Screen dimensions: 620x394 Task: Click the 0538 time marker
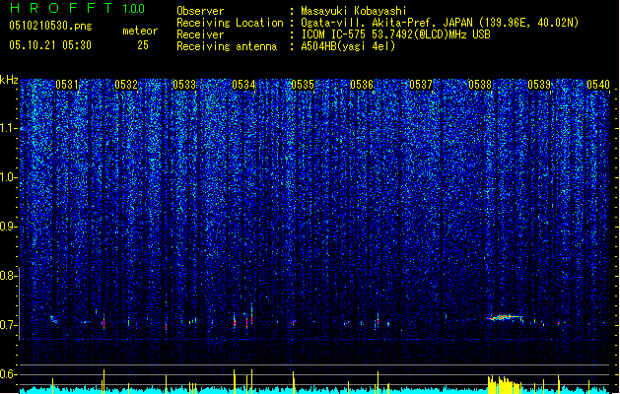(480, 85)
